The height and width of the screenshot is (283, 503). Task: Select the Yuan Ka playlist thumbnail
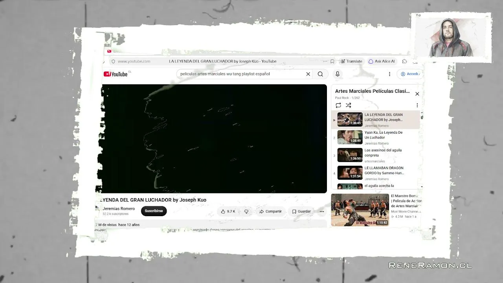coord(350,137)
